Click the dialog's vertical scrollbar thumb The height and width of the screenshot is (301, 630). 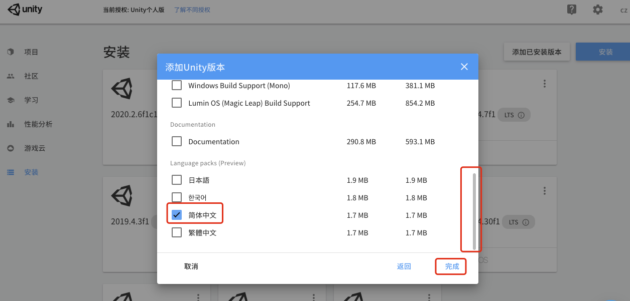coord(474,211)
